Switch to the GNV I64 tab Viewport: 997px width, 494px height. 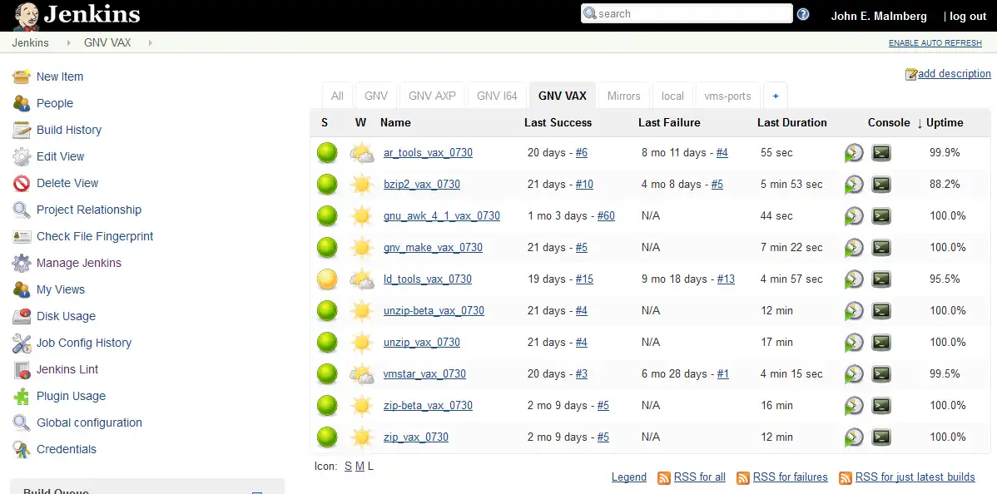[497, 96]
